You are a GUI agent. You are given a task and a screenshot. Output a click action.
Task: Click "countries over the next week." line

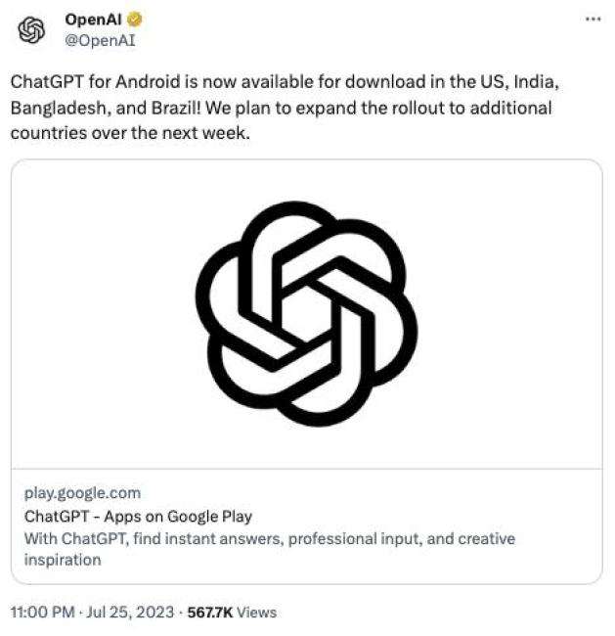[x=131, y=133]
